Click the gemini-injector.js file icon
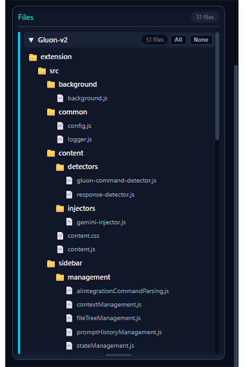The height and width of the screenshot is (367, 245). tap(69, 222)
